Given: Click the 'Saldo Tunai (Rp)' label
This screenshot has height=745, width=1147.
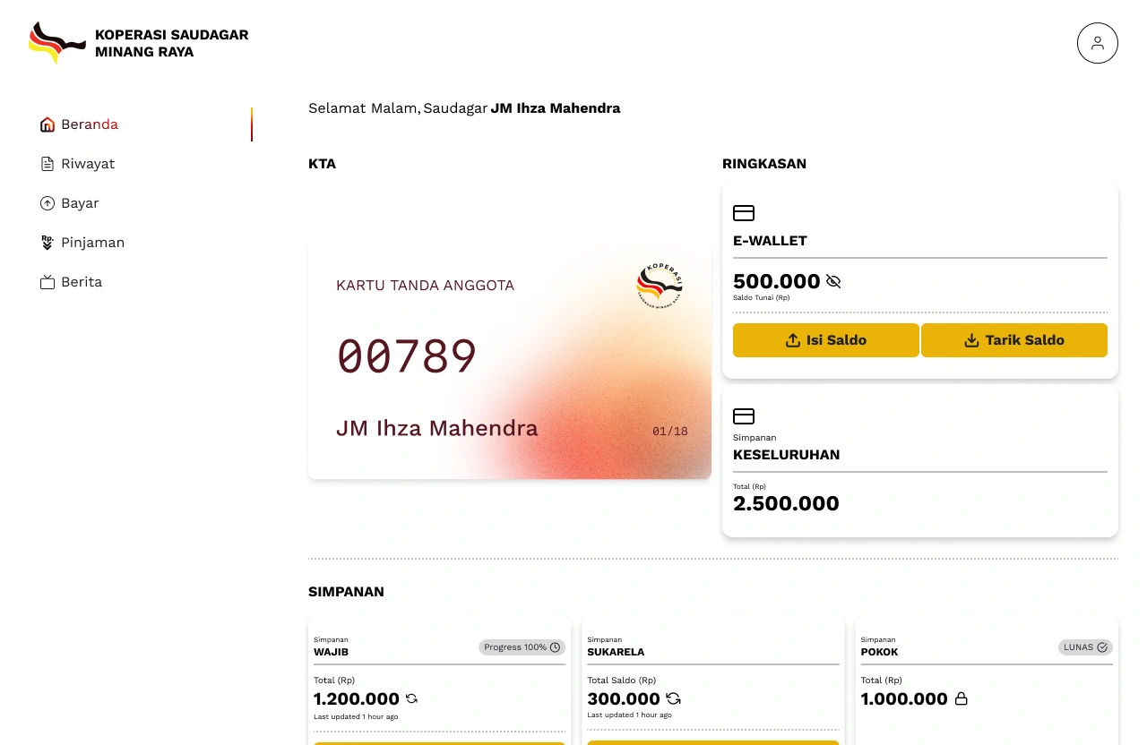Looking at the screenshot, I should pyautogui.click(x=761, y=297).
